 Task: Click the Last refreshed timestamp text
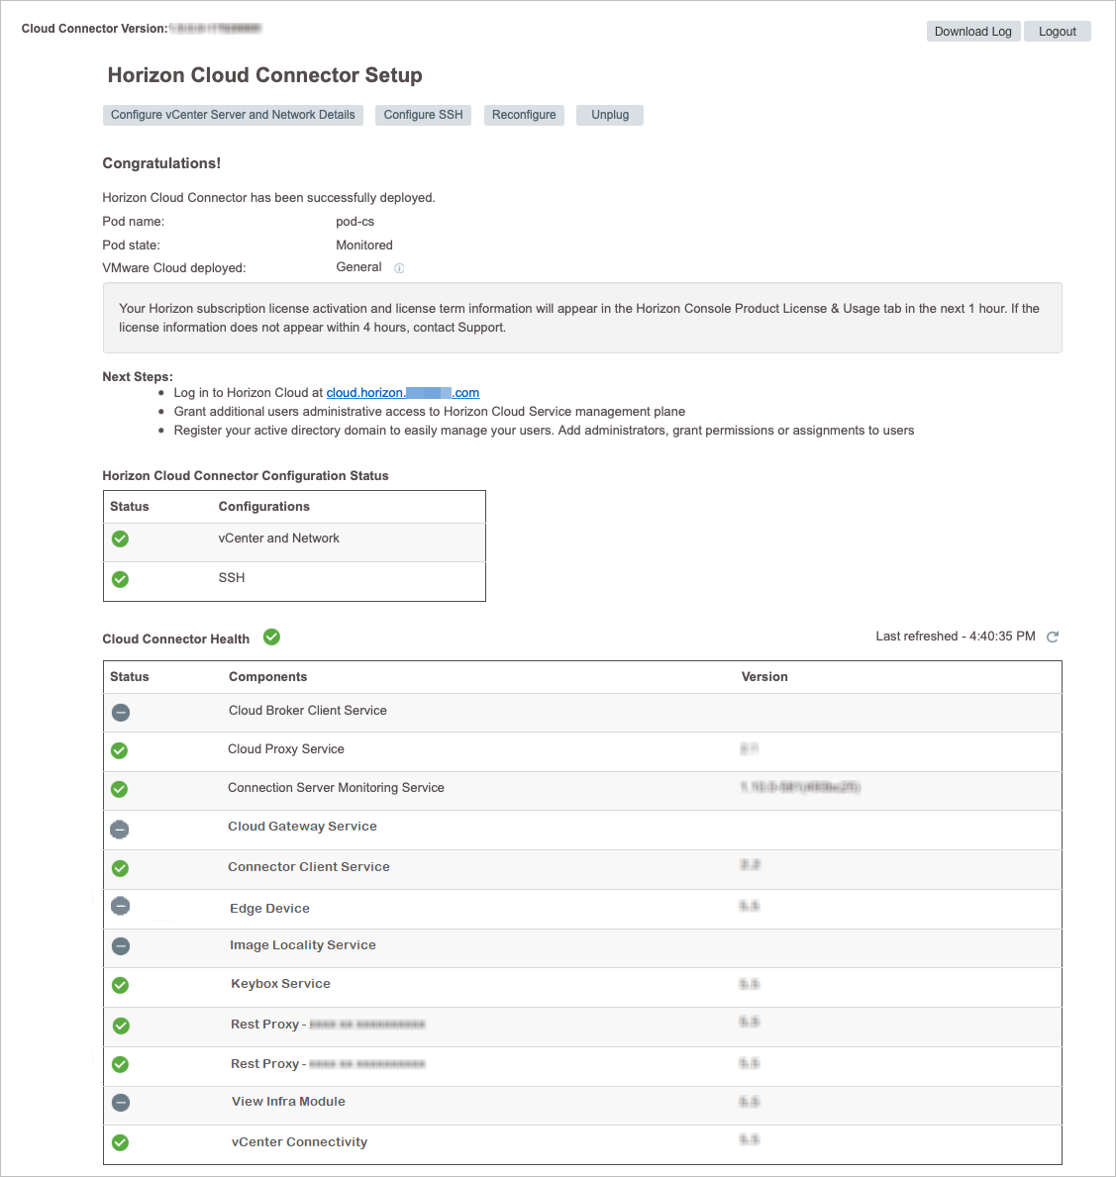tap(956, 637)
